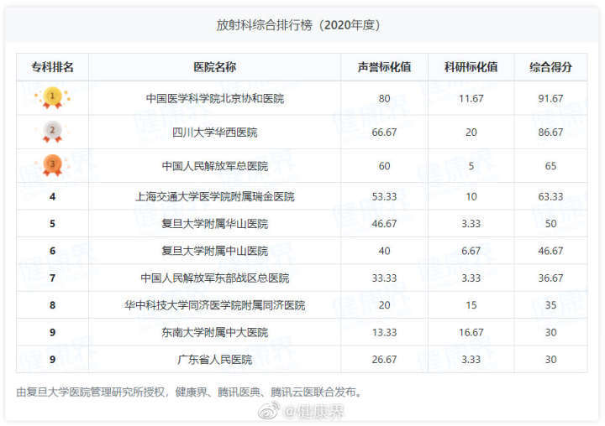
Task: Click the 科研标化值 of 5 for 解放军总医院
Action: (471, 166)
